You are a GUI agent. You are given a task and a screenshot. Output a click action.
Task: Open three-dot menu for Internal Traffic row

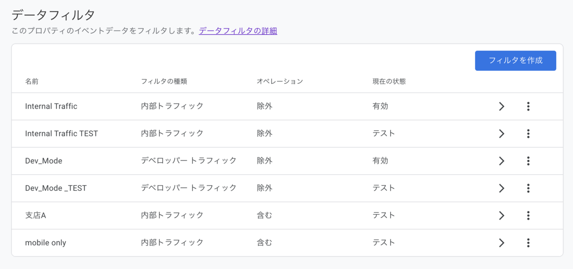point(528,106)
